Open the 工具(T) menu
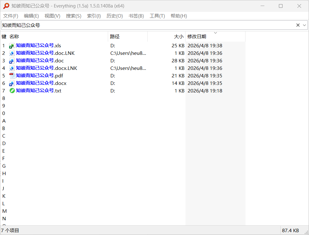 point(157,16)
